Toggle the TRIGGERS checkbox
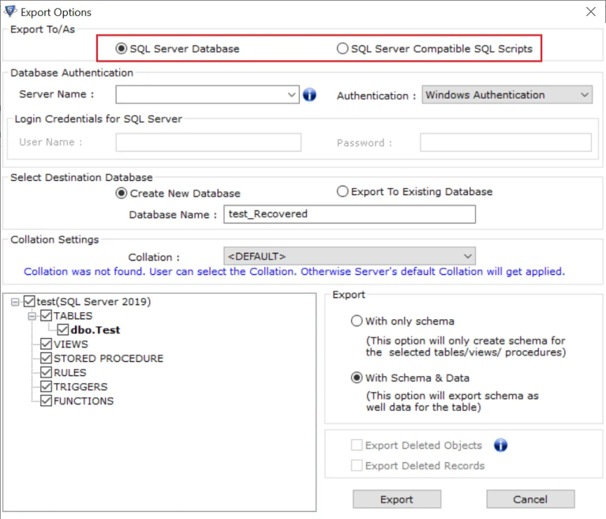This screenshot has height=519, width=606. coord(47,387)
